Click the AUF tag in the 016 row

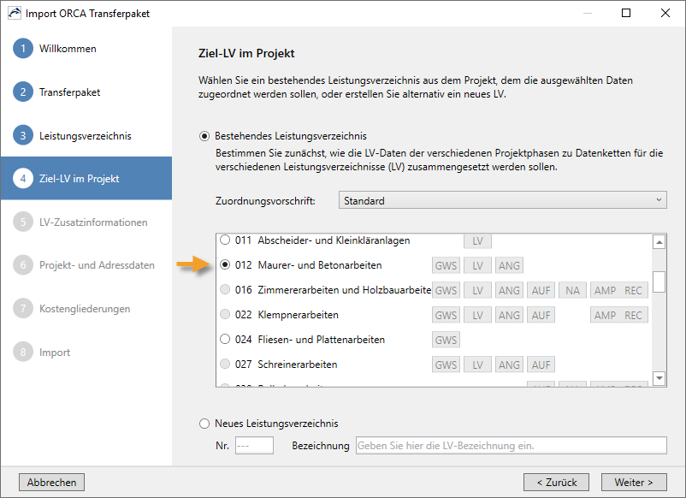pyautogui.click(x=541, y=291)
